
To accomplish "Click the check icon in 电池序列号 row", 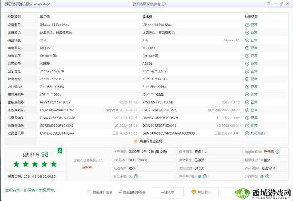I will (247, 110).
